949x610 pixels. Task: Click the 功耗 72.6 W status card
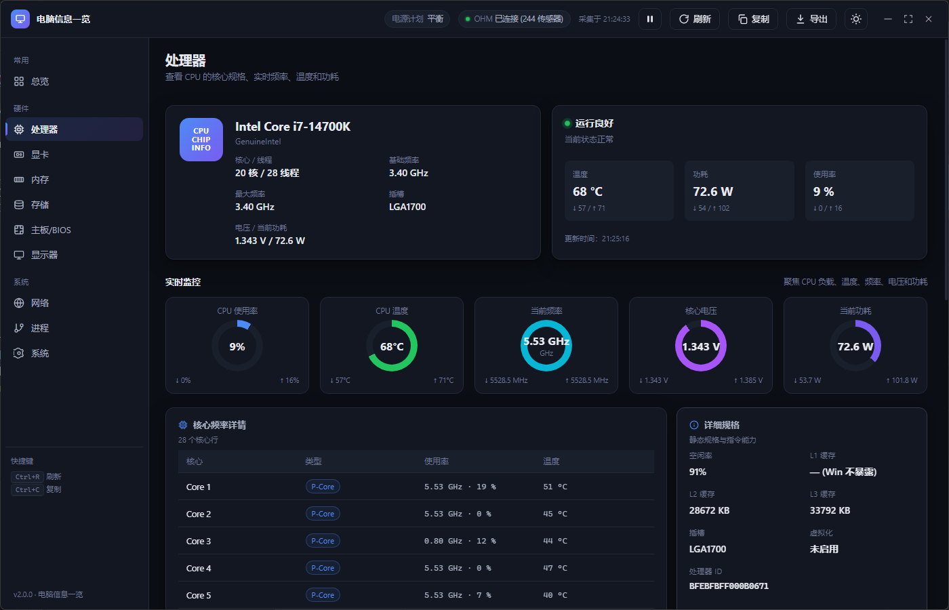[740, 190]
